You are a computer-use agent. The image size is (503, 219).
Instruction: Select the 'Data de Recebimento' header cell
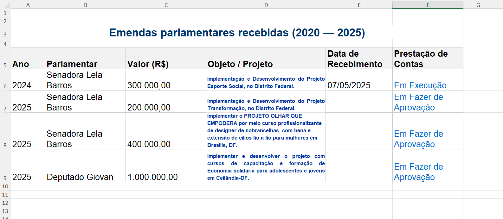tap(359, 59)
